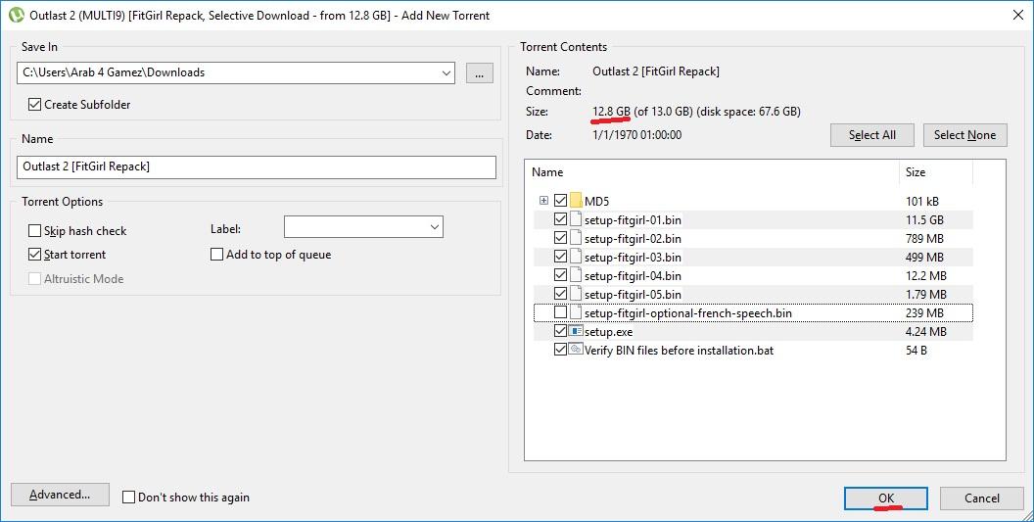This screenshot has height=522, width=1034.
Task: Click Select None button
Action: 964,134
